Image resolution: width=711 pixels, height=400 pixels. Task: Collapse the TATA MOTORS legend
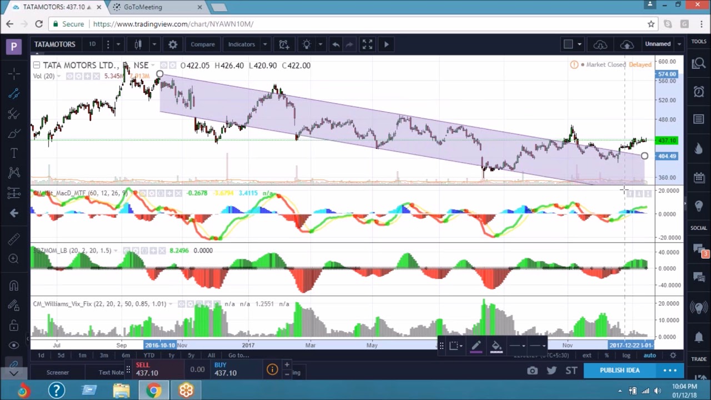(36, 66)
